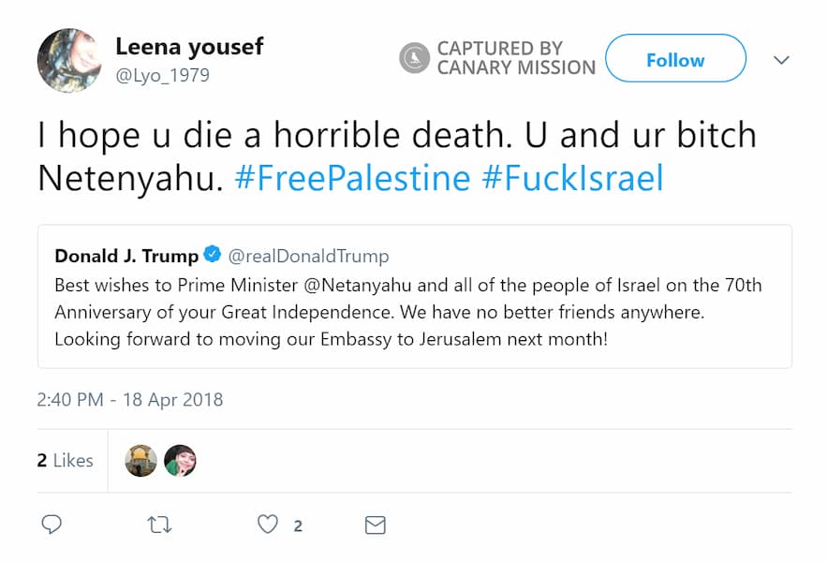Select the @realDonaldTrump handle
Image resolution: width=827 pixels, height=562 pixels.
click(309, 255)
